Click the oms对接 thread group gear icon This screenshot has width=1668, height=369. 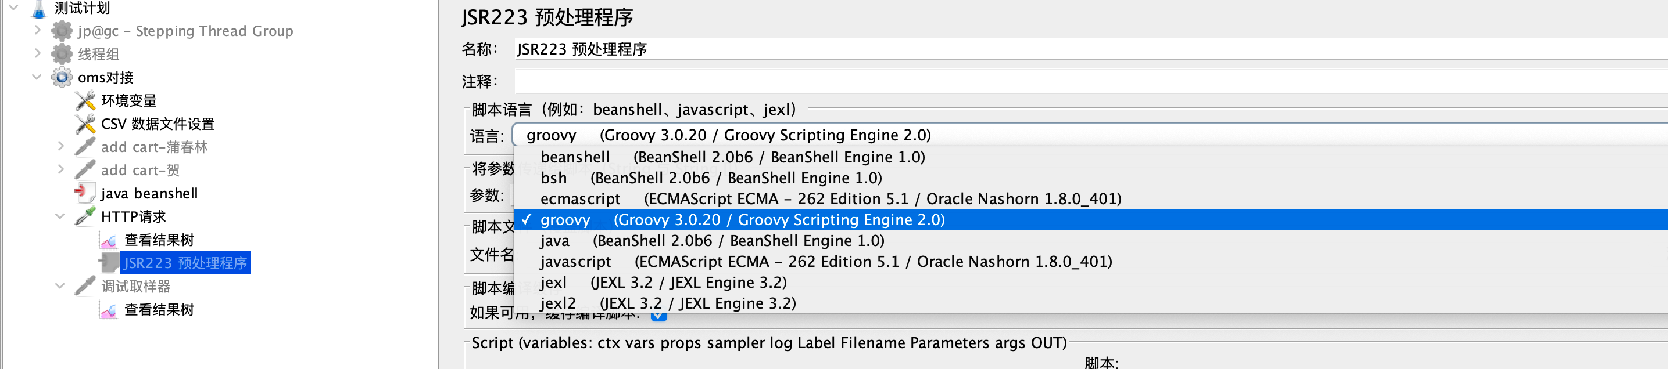62,78
